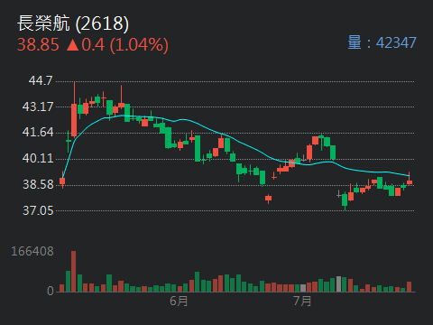
Task: Click the stock title 長榮航 (2618)
Action: [73, 23]
